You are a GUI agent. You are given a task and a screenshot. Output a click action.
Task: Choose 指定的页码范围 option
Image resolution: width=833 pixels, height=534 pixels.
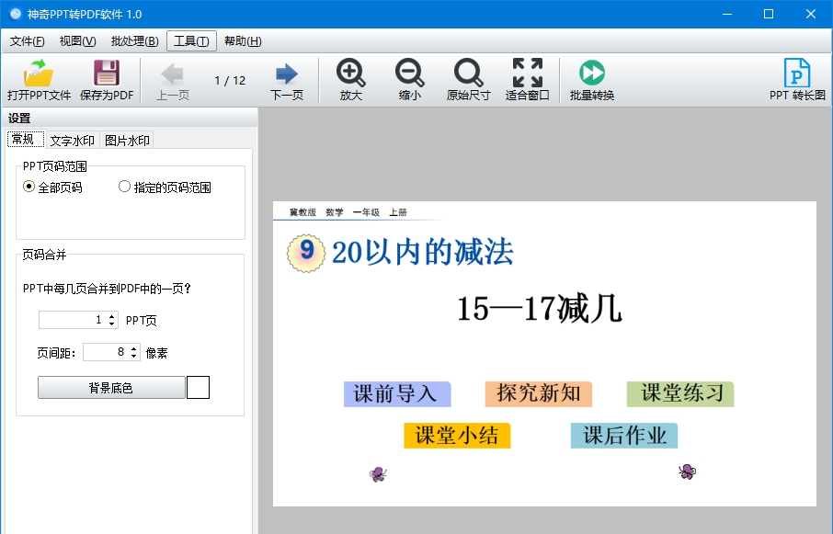tap(124, 187)
